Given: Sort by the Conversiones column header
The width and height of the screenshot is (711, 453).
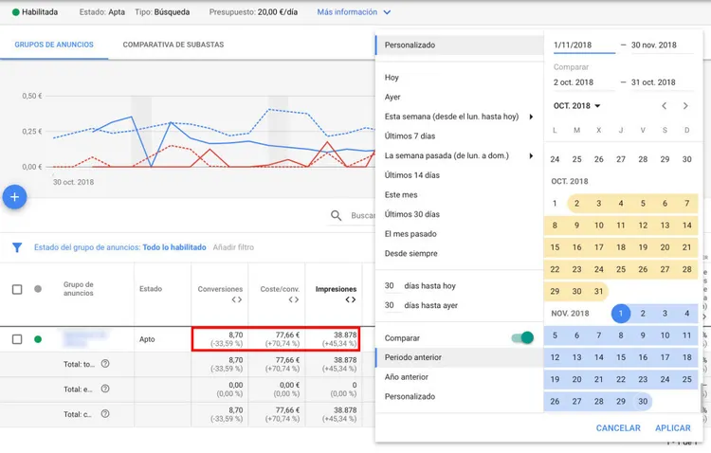Looking at the screenshot, I should click(x=220, y=289).
